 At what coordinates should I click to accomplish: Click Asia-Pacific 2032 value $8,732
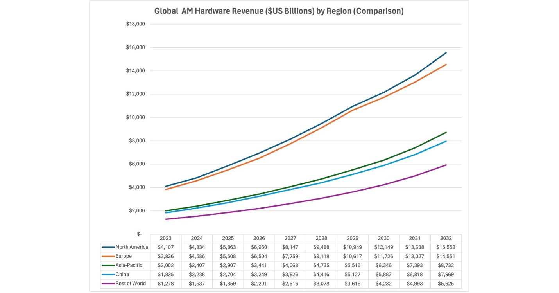pyautogui.click(x=446, y=265)
